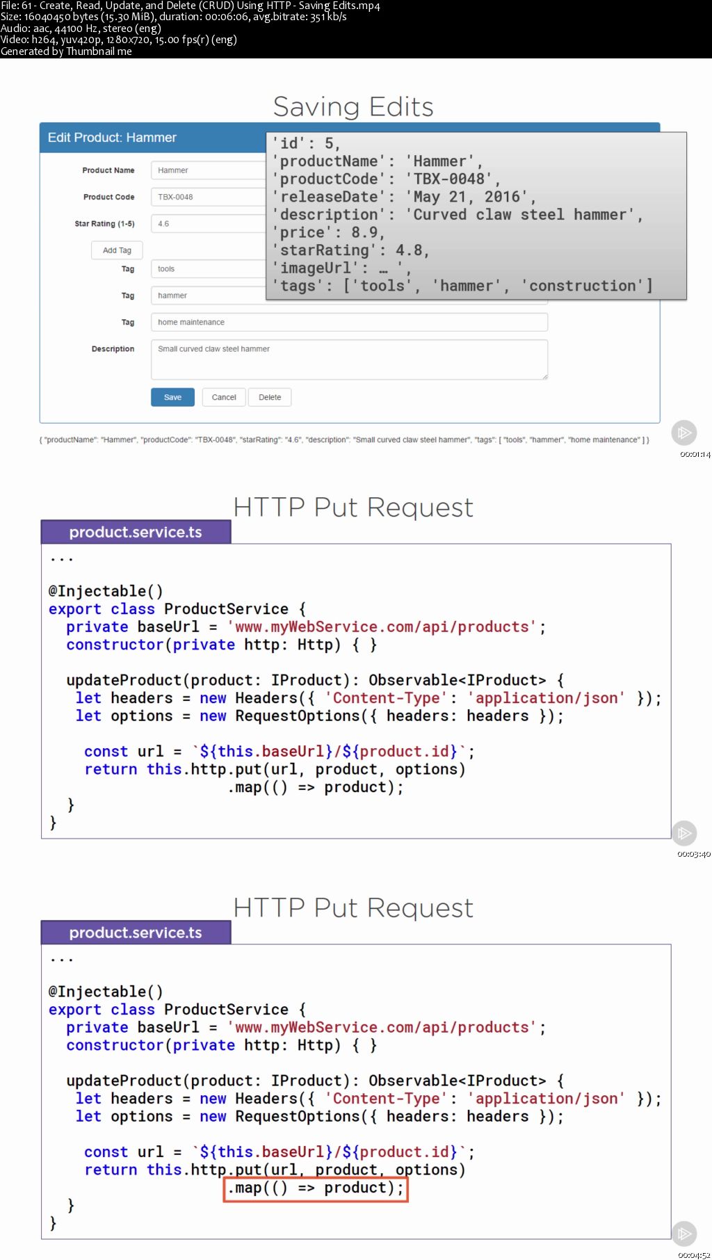Click the file name line in the header
The width and height of the screenshot is (712, 1260).
191,6
